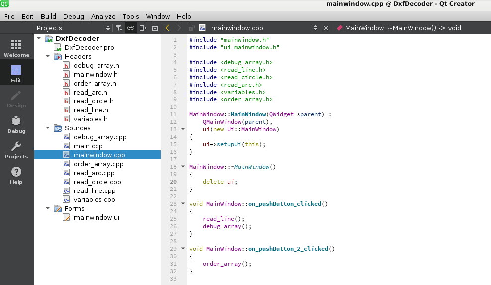
Task: Open the Welcome mode
Action: click(x=16, y=48)
